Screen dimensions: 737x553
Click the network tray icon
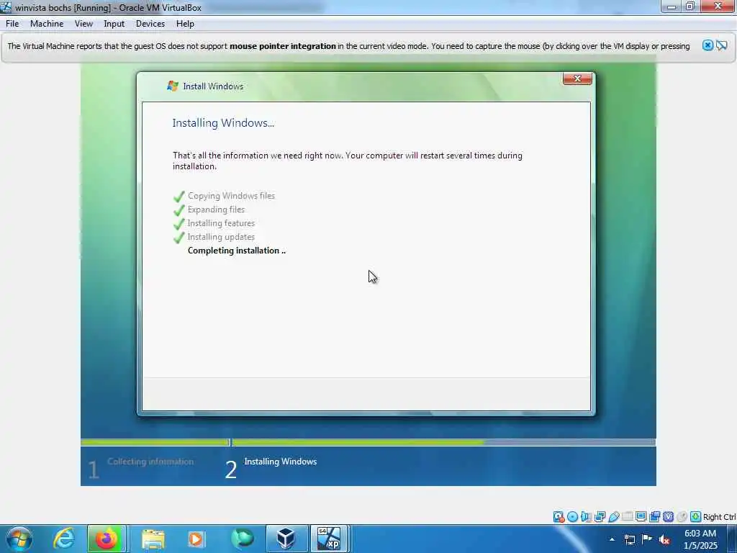click(x=629, y=539)
